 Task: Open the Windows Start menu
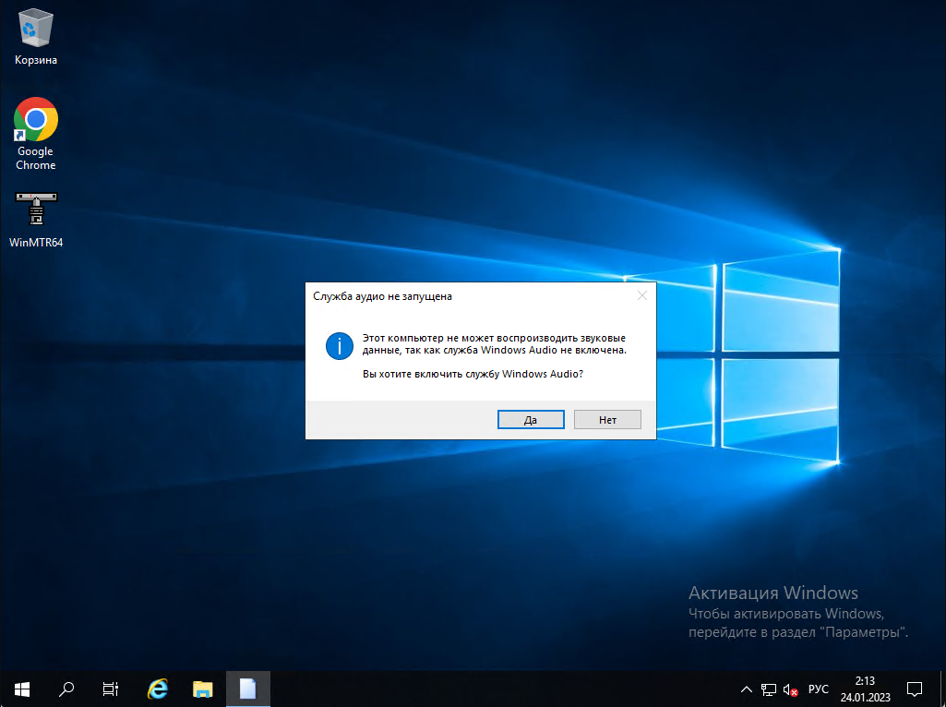22,689
